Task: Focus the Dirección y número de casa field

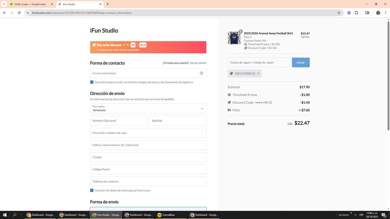Action: click(x=148, y=133)
